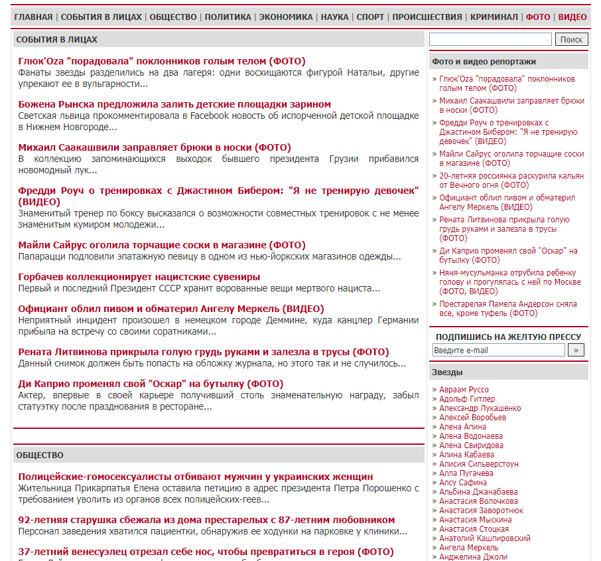601x561 pixels.
Task: Open Полицейские-гомосексуалисты headline under ОБЩЕСТВО
Action: [196, 477]
